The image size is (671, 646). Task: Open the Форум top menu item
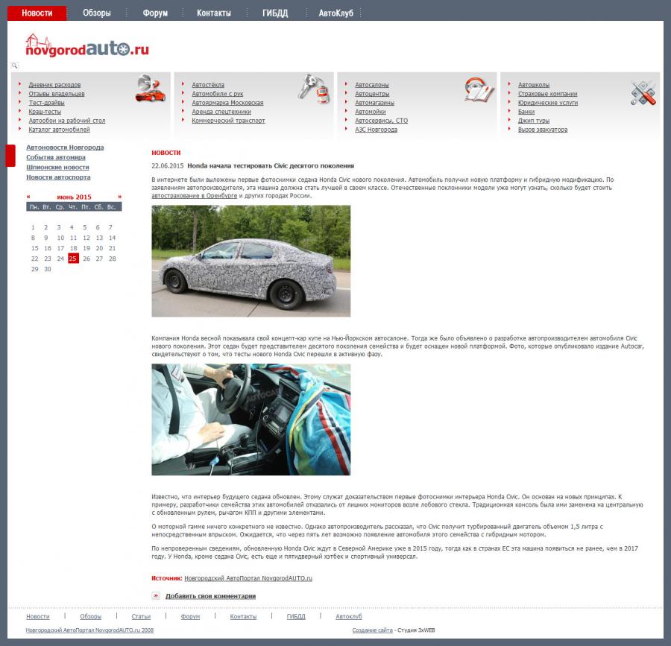click(x=155, y=13)
